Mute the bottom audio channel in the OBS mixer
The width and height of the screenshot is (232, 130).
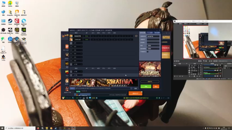click(x=218, y=76)
